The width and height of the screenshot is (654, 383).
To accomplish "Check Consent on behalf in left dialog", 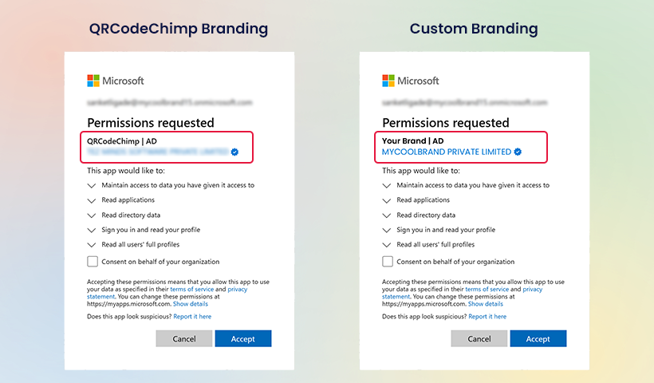I will pyautogui.click(x=93, y=262).
